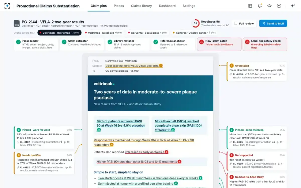Screen dimensions: 301x188
Task: Select red pin marker 6 in email body
Action: pyautogui.click(x=179, y=162)
